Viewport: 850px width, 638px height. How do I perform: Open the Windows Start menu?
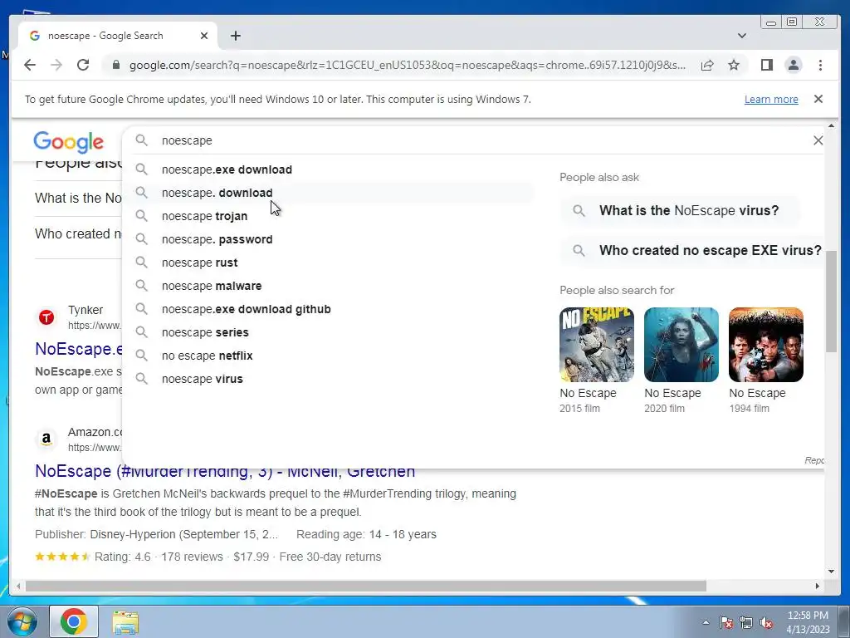coord(22,621)
